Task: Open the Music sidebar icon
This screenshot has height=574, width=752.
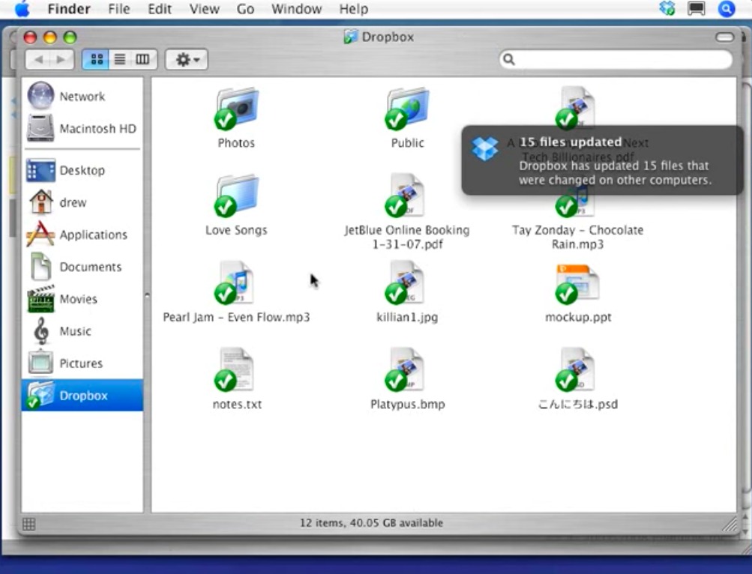Action: [x=42, y=330]
